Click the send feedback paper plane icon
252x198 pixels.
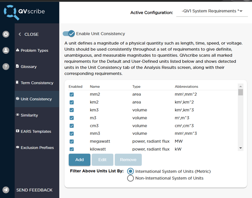coord(6,190)
